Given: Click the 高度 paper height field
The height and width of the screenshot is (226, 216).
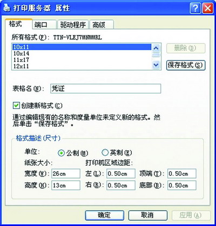Looking at the screenshot, I should tap(66, 186).
